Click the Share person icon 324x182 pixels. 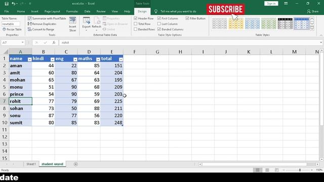tap(309, 11)
